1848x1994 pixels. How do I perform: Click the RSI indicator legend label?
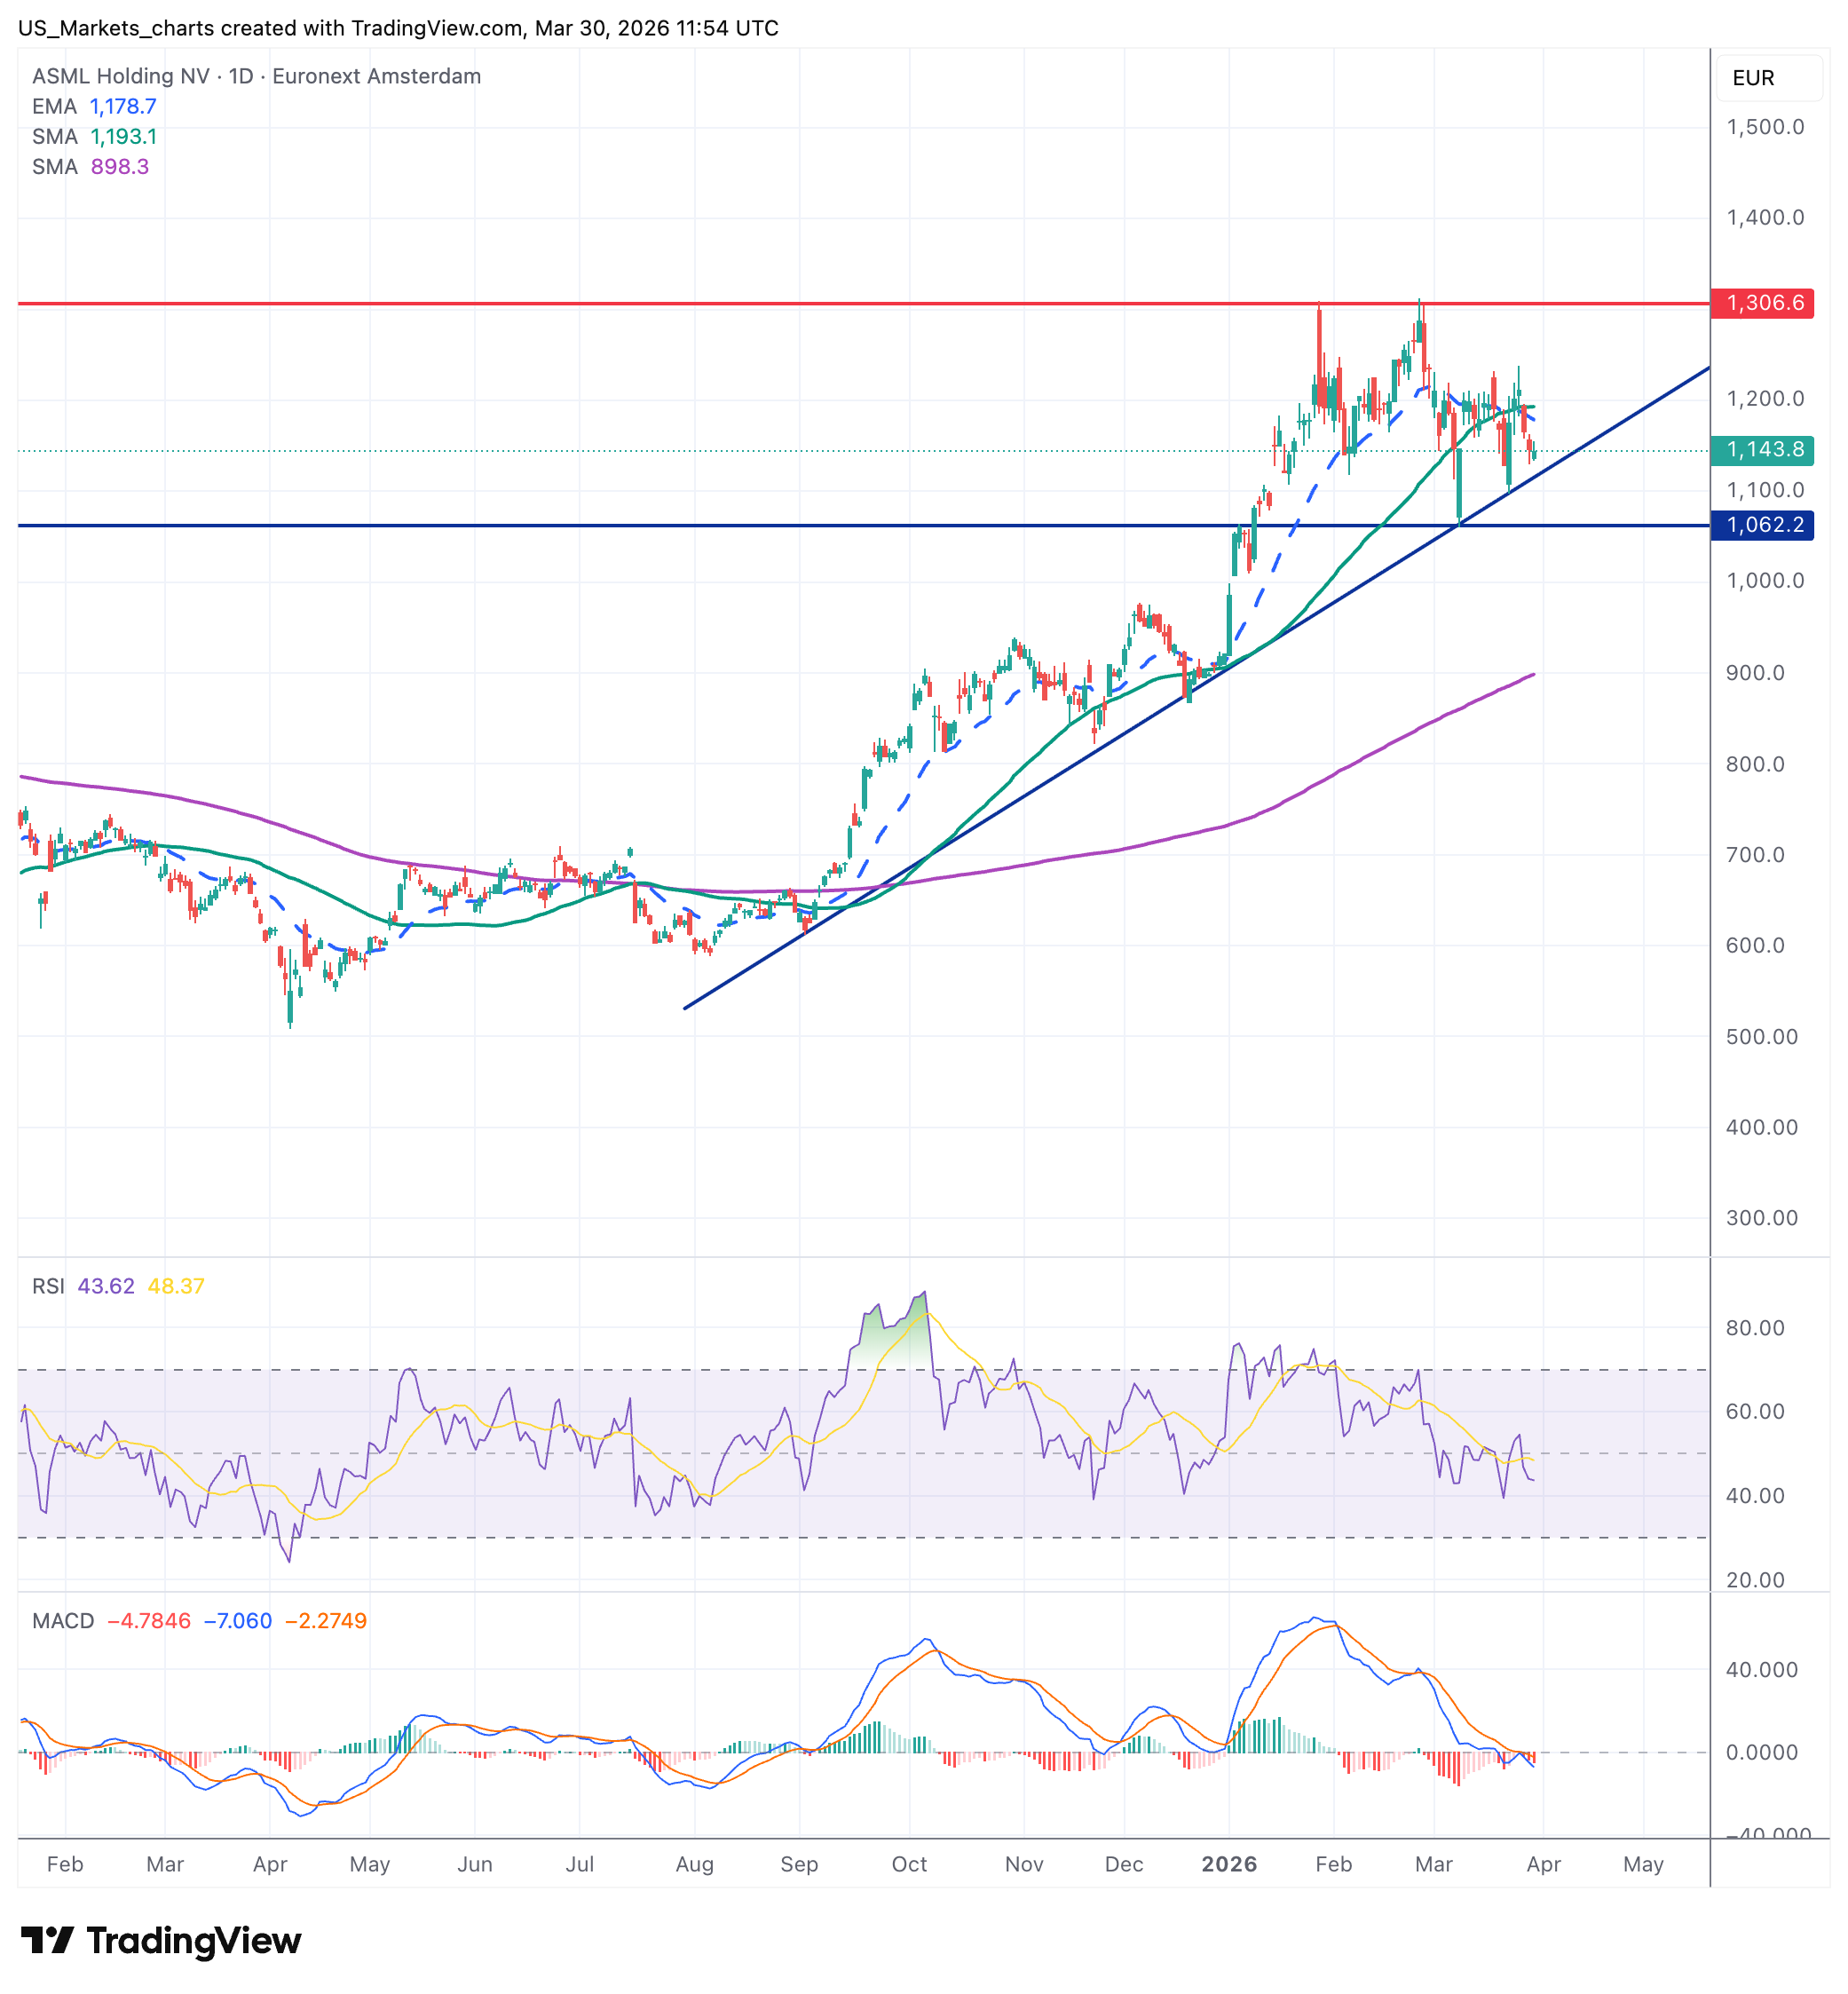tap(47, 1286)
